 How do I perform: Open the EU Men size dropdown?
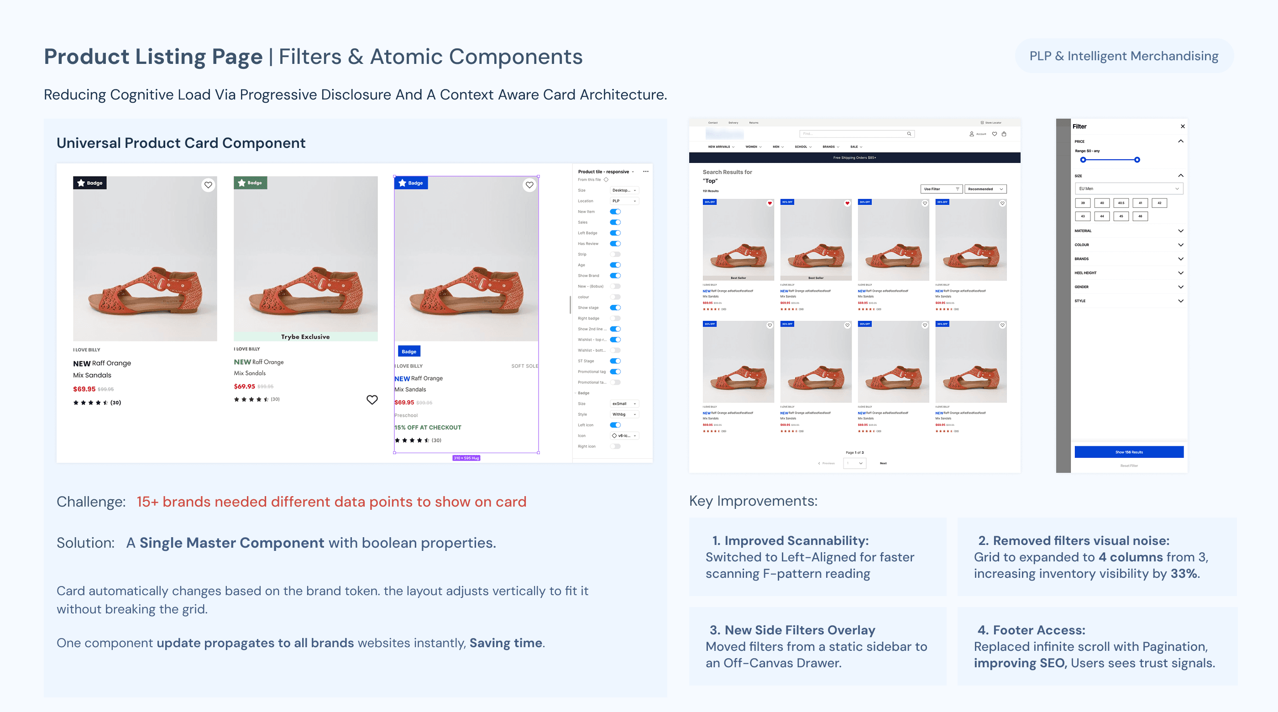tap(1128, 188)
